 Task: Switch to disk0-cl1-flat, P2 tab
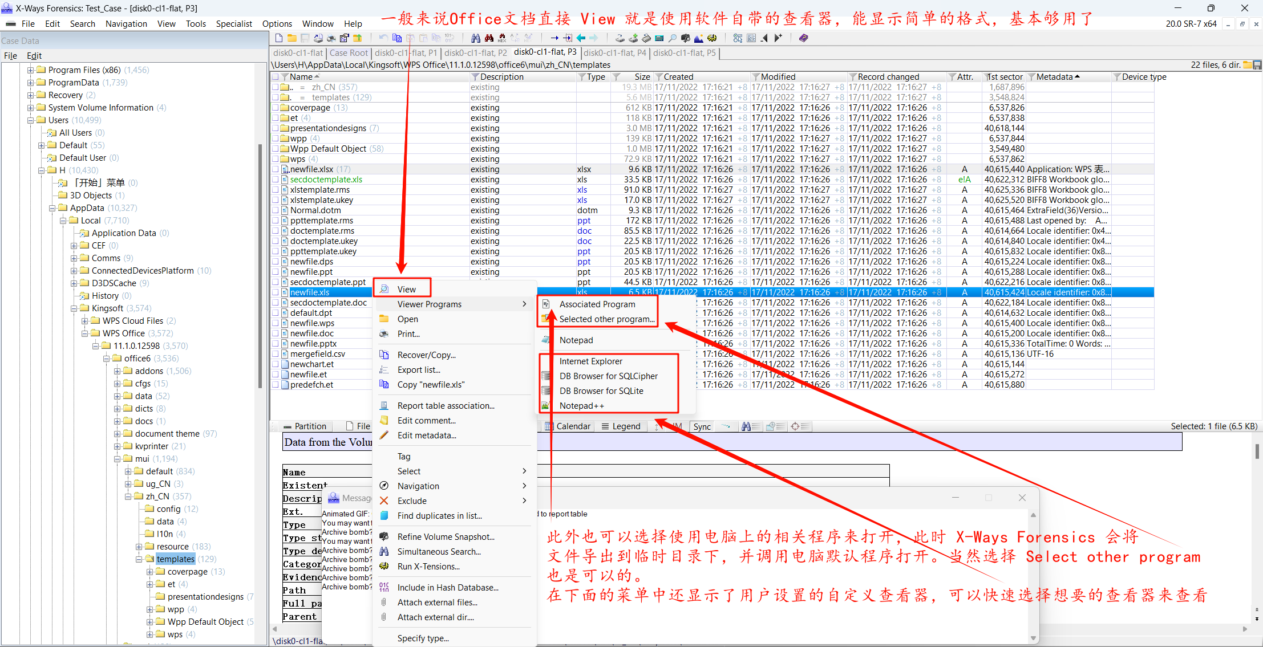476,53
